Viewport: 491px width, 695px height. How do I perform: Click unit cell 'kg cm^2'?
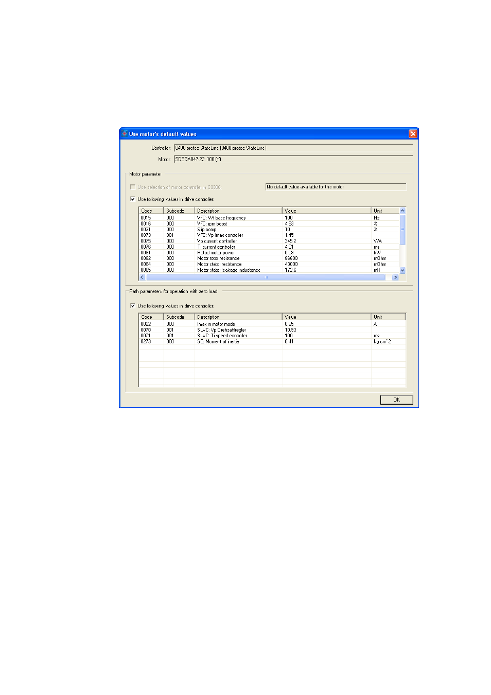click(382, 342)
